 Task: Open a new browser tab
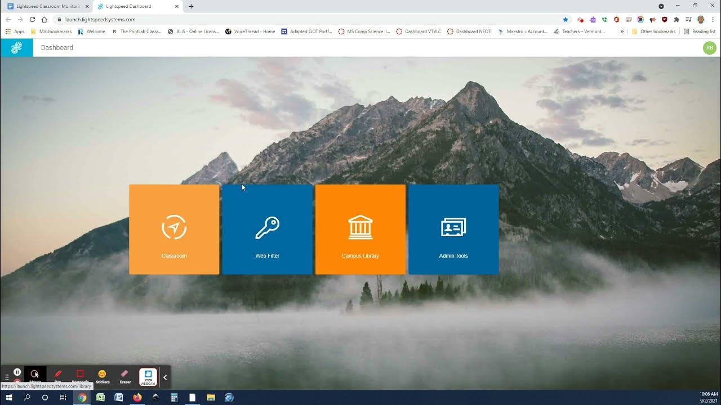click(191, 6)
